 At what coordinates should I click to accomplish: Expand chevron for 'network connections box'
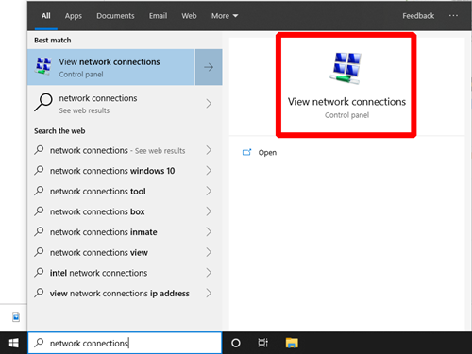209,211
